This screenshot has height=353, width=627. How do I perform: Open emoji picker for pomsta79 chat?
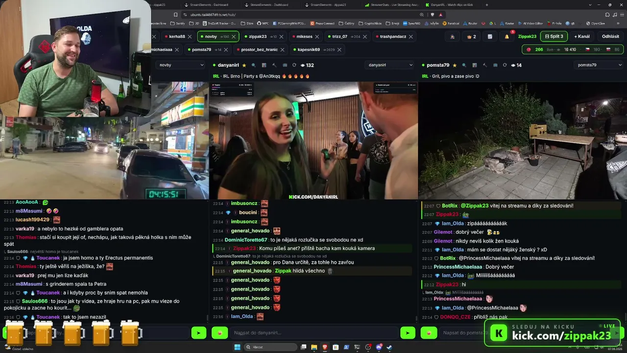point(429,333)
